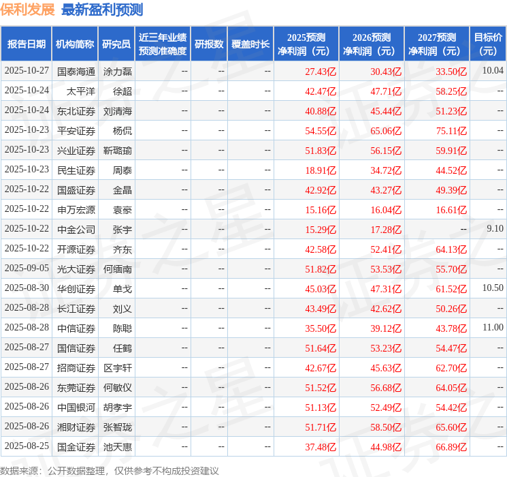
Task: Select the 目标价 column header
Action: pyautogui.click(x=487, y=44)
